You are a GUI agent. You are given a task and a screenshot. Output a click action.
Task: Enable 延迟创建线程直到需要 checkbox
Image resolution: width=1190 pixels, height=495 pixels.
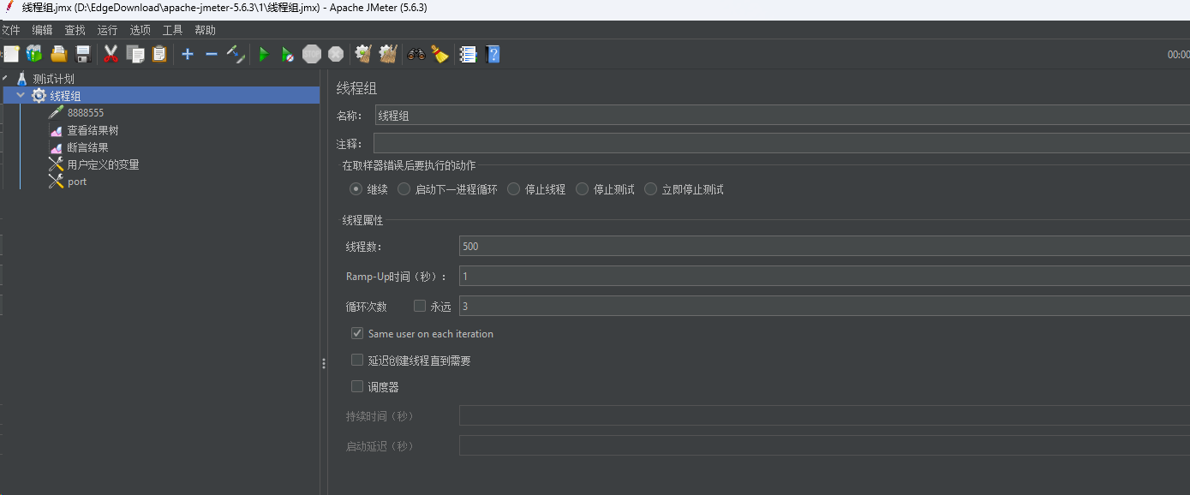pyautogui.click(x=357, y=361)
